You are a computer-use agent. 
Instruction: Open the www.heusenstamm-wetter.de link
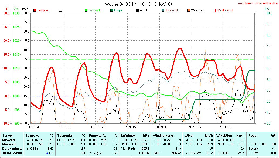[x=257, y=3]
